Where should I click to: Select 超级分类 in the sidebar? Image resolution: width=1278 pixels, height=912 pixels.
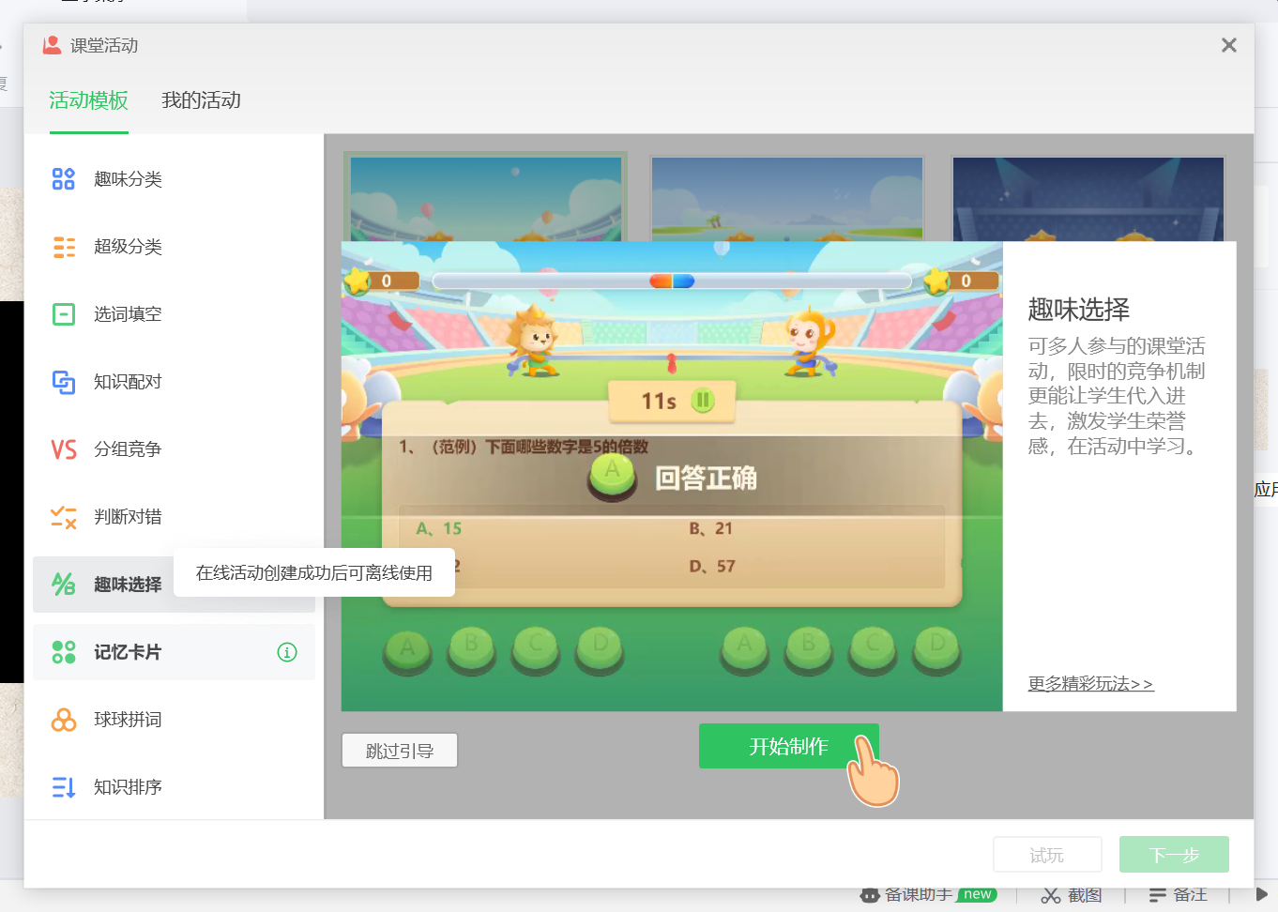click(x=174, y=247)
